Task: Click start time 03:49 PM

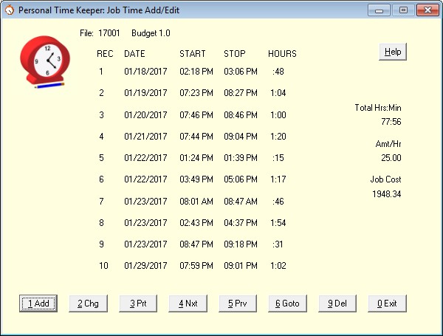Action: 196,179
